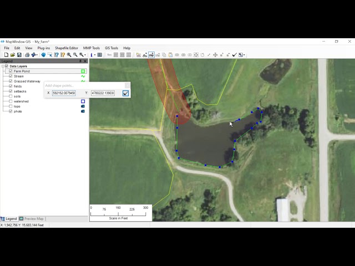Image resolution: width=355 pixels, height=266 pixels.
Task: Pin the Legend panel with pushpin icon
Action: click(x=80, y=61)
